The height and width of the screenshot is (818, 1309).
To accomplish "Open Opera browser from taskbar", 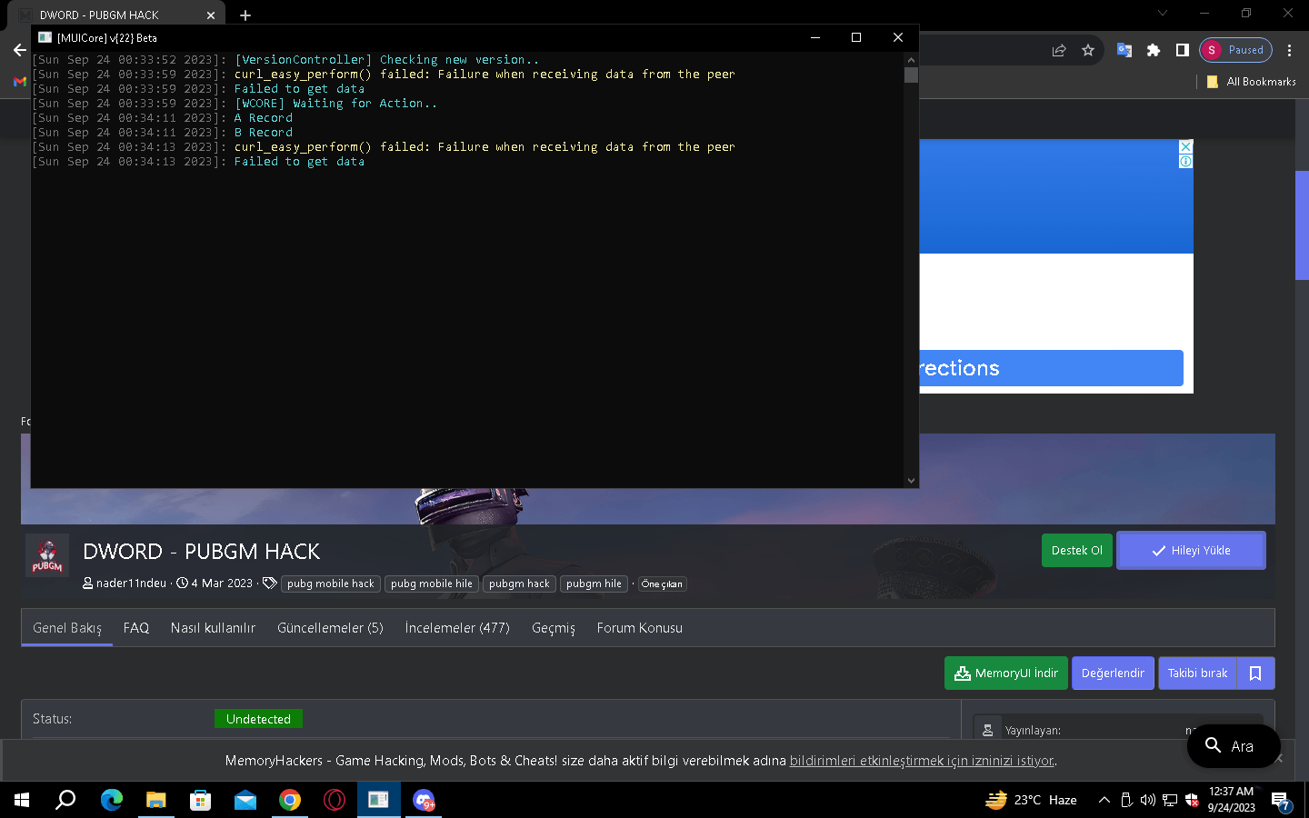I will (335, 800).
